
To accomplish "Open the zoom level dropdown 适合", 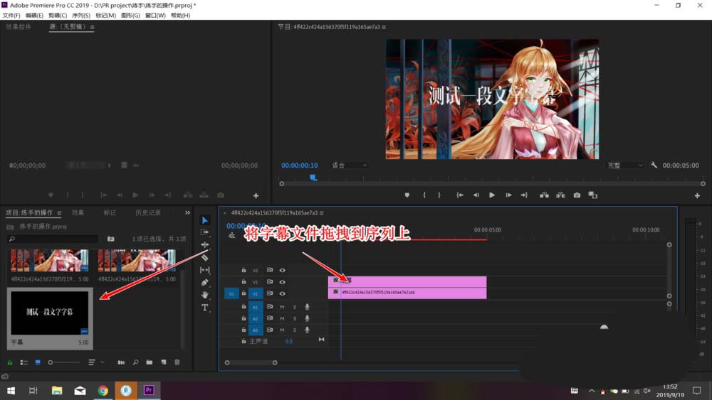I will coord(349,166).
